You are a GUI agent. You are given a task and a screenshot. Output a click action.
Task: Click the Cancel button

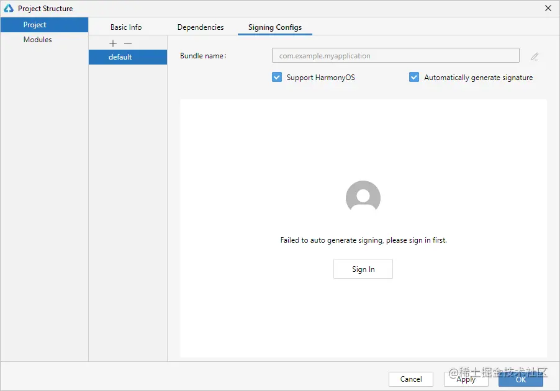click(x=411, y=379)
